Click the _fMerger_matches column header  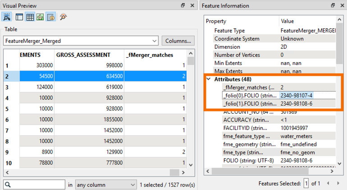[150, 55]
